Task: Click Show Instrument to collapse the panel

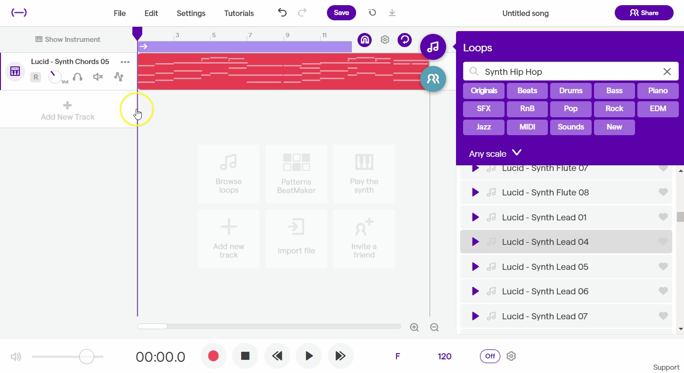Action: (67, 39)
